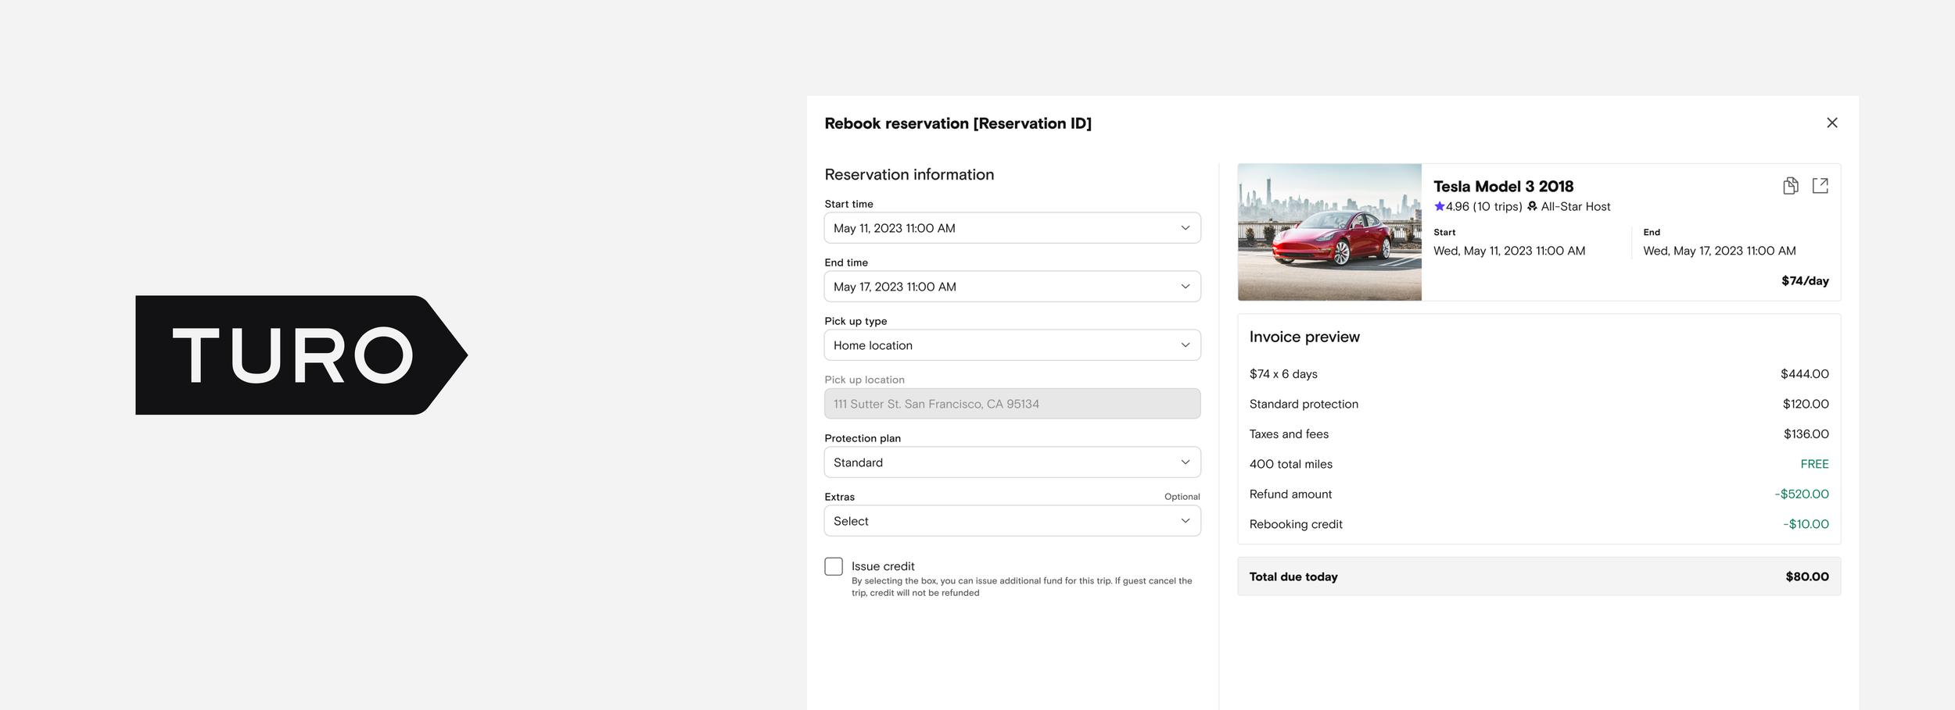
Task: Click the All-Star Host badge icon
Action: click(1532, 206)
